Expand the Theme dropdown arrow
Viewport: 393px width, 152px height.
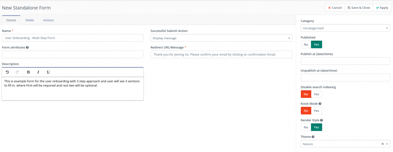click(387, 144)
